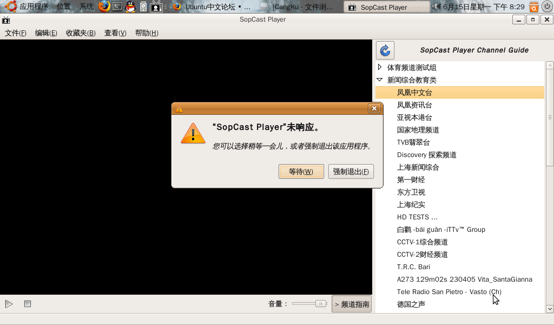This screenshot has height=325, width=554.
Task: Collapse the 新闻综合教育类 group
Action: coord(379,80)
